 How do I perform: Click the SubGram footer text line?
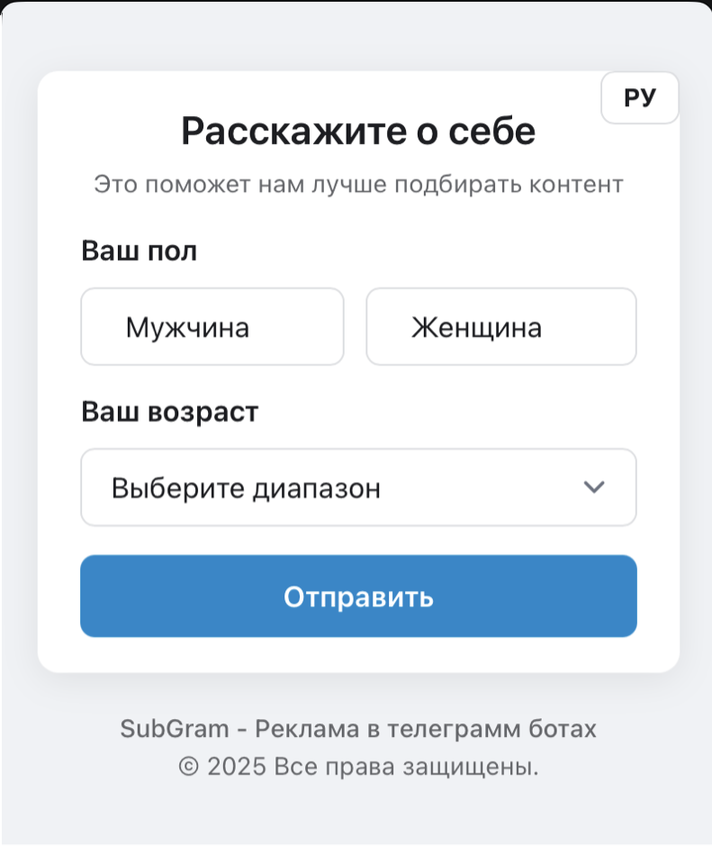358,728
